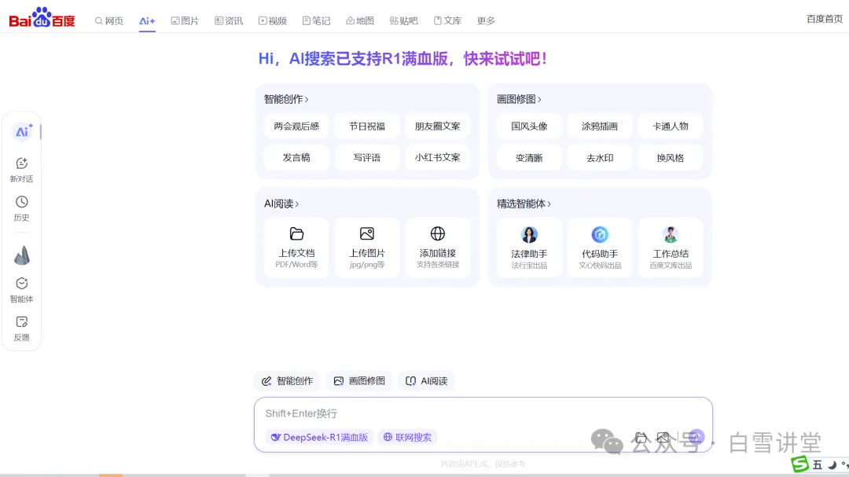The width and height of the screenshot is (849, 477).
Task: Choose the 朋友圈文案 prompt
Action: [x=438, y=127]
